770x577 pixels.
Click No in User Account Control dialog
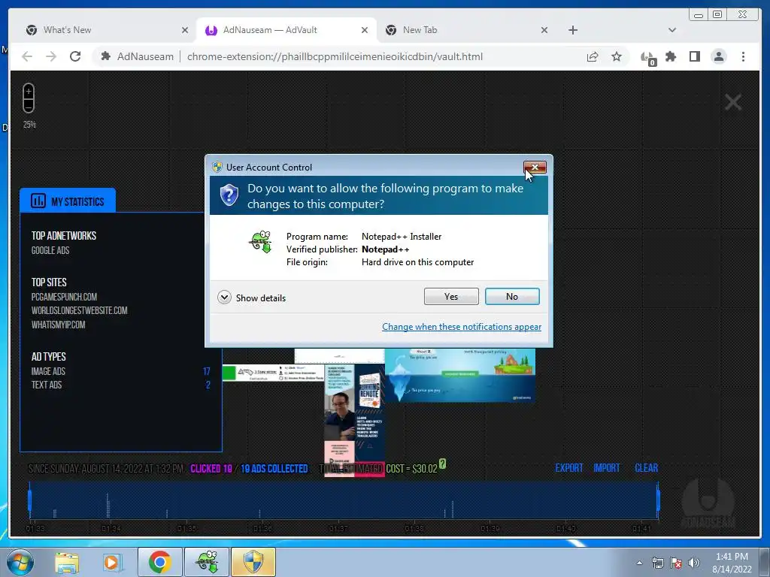(x=512, y=296)
